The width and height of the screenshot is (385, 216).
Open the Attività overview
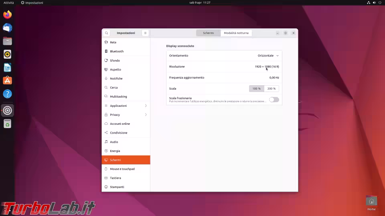coord(8,3)
